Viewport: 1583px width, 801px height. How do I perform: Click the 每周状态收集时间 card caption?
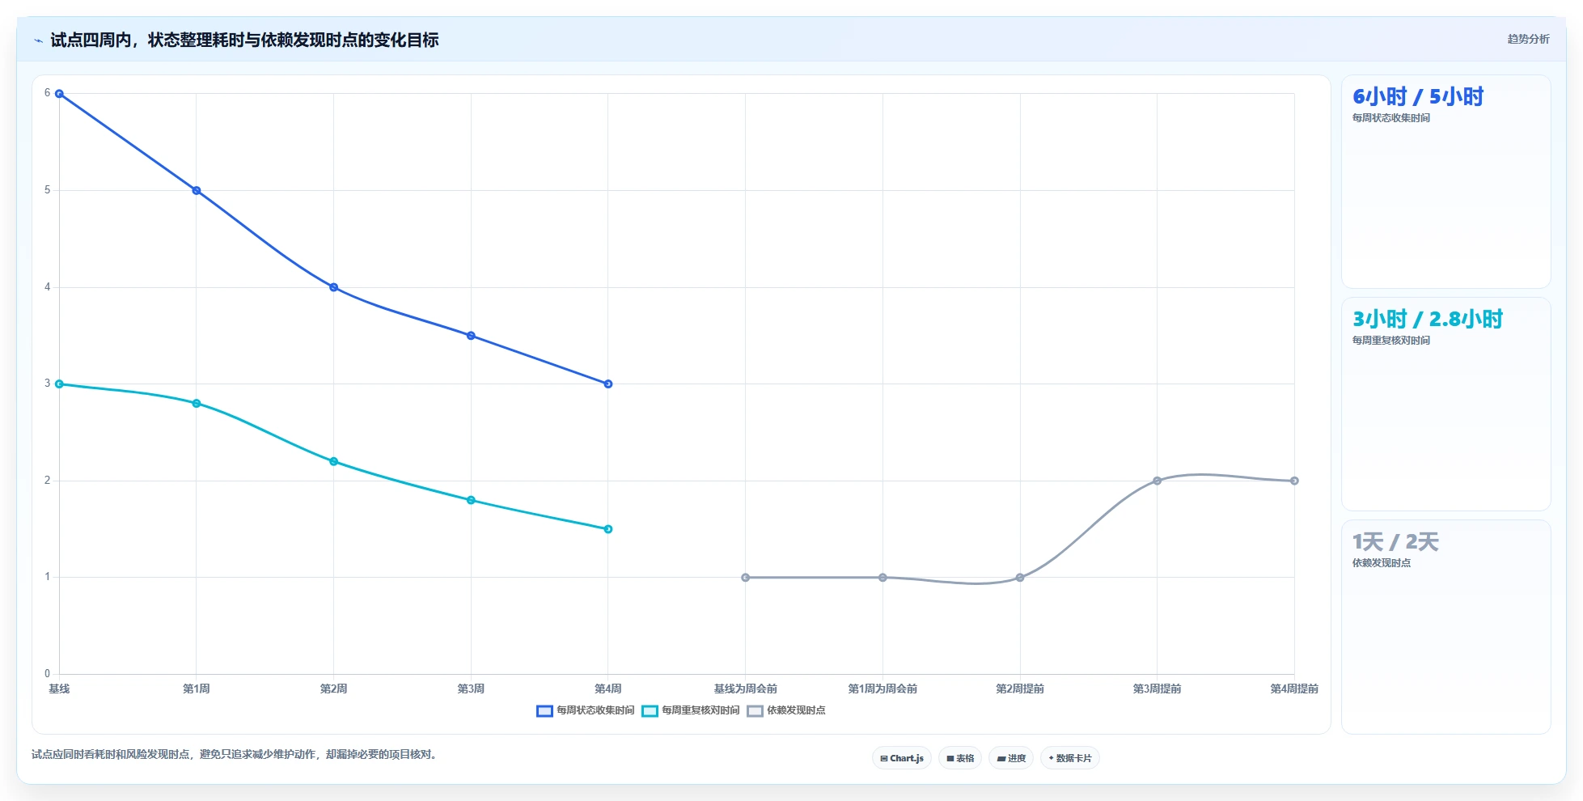[1391, 118]
